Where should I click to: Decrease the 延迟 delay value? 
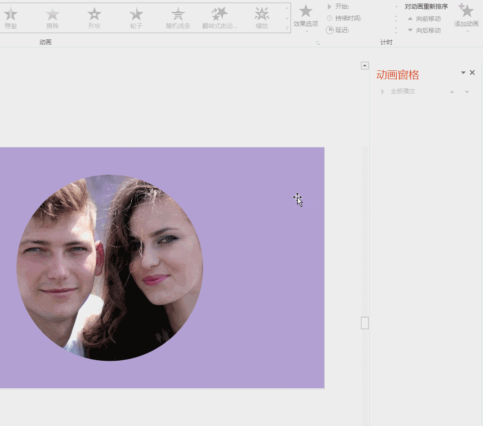click(x=396, y=32)
